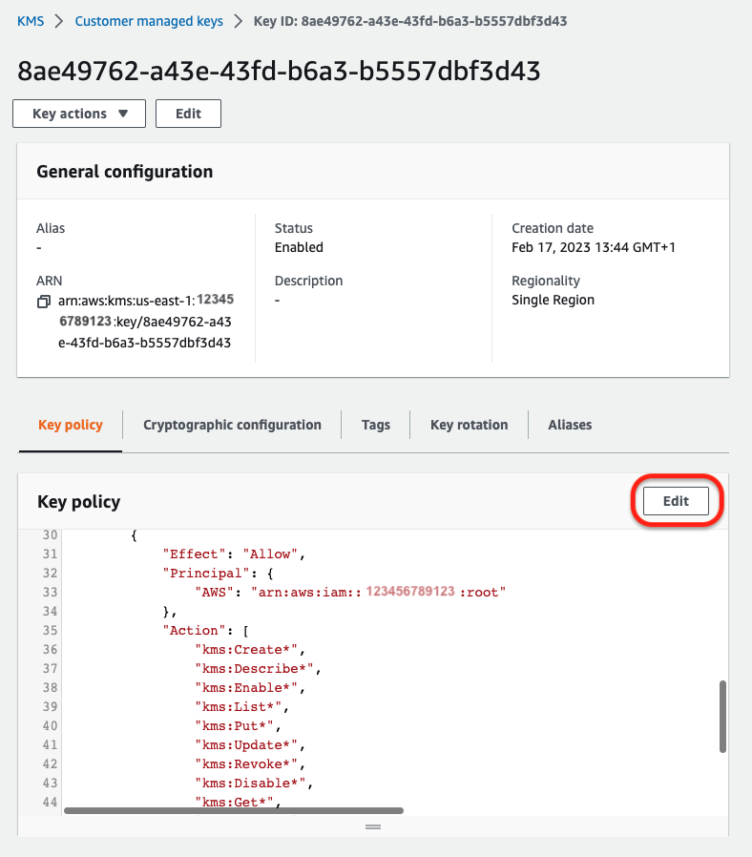Viewport: 752px width, 857px height.
Task: Click the "kms:Describe*" line
Action: click(258, 669)
